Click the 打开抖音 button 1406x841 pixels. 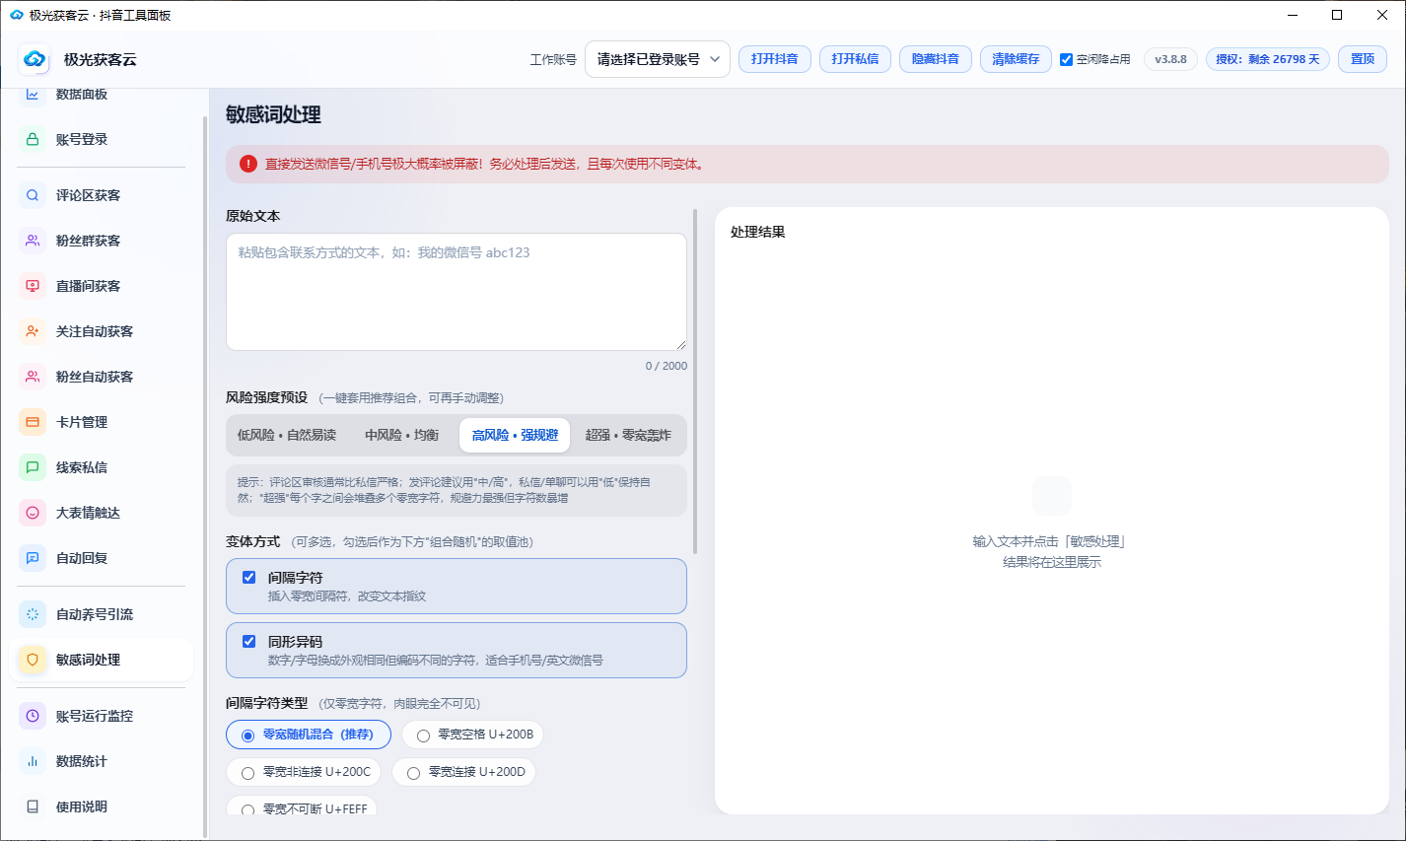click(x=775, y=59)
